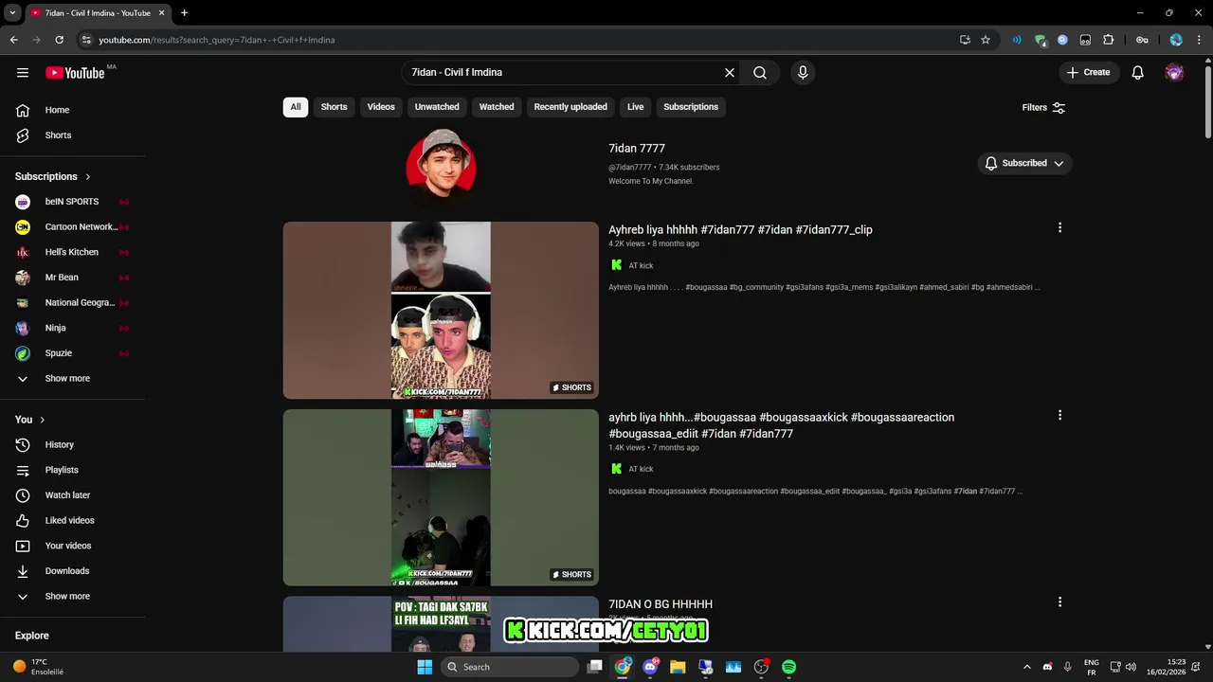
Task: Open more options for 'ayhrb liya hhhh...#bougassaa'
Action: pyautogui.click(x=1059, y=415)
